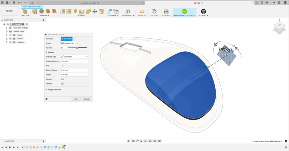Open the Help question mark icon
This screenshot has width=289, height=151.
279,3
